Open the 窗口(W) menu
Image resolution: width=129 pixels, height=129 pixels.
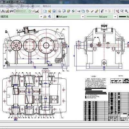click(35, 6)
